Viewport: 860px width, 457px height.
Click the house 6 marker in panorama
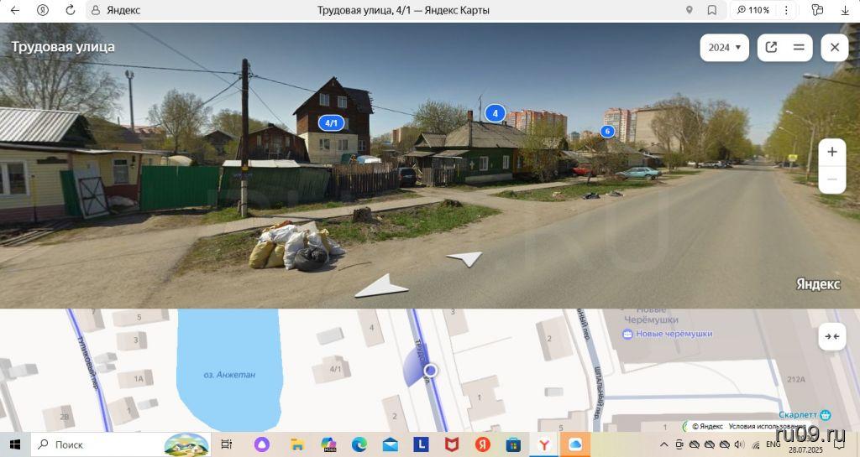pos(607,132)
